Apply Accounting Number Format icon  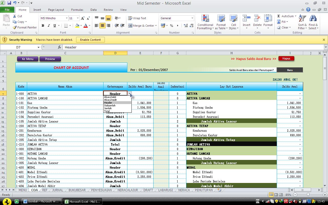(163, 26)
